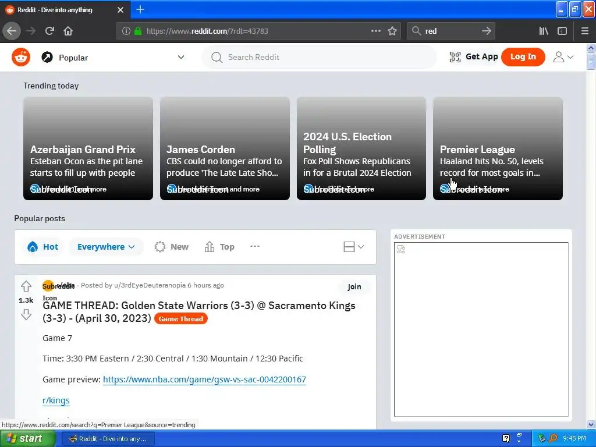This screenshot has width=596, height=447.
Task: Select the Hot sort tab
Action: pyautogui.click(x=43, y=247)
